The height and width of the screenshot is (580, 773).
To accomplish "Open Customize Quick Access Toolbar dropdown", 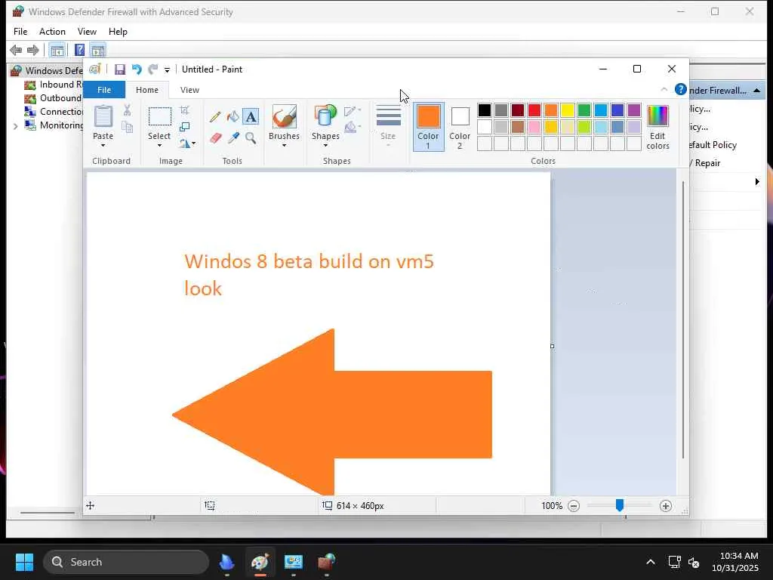I will click(167, 70).
